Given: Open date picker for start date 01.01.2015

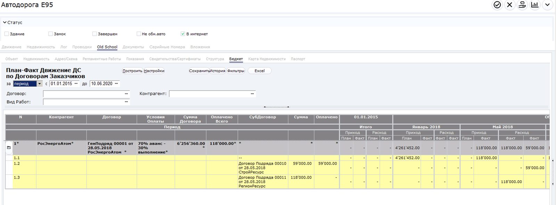Looking at the screenshot, I should point(76,84).
